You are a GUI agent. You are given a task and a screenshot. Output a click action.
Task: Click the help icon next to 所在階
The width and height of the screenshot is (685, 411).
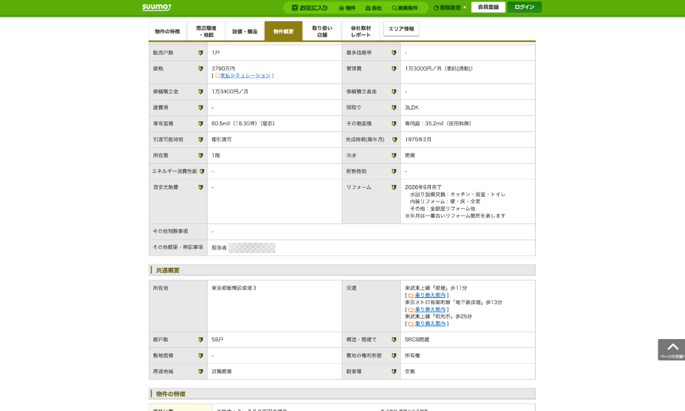pos(201,155)
